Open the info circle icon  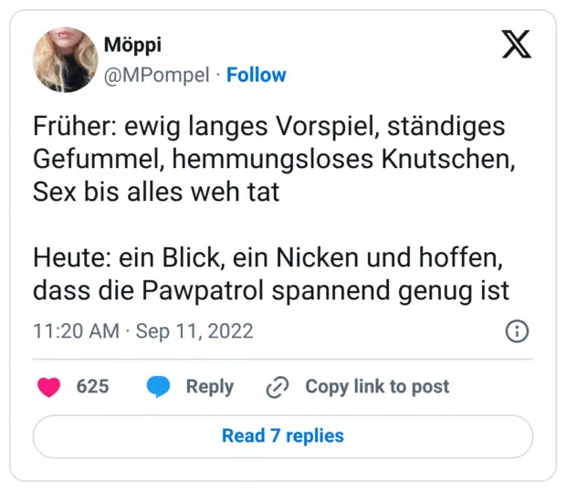click(517, 330)
